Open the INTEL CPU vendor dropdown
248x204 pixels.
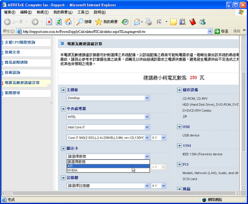(108, 117)
